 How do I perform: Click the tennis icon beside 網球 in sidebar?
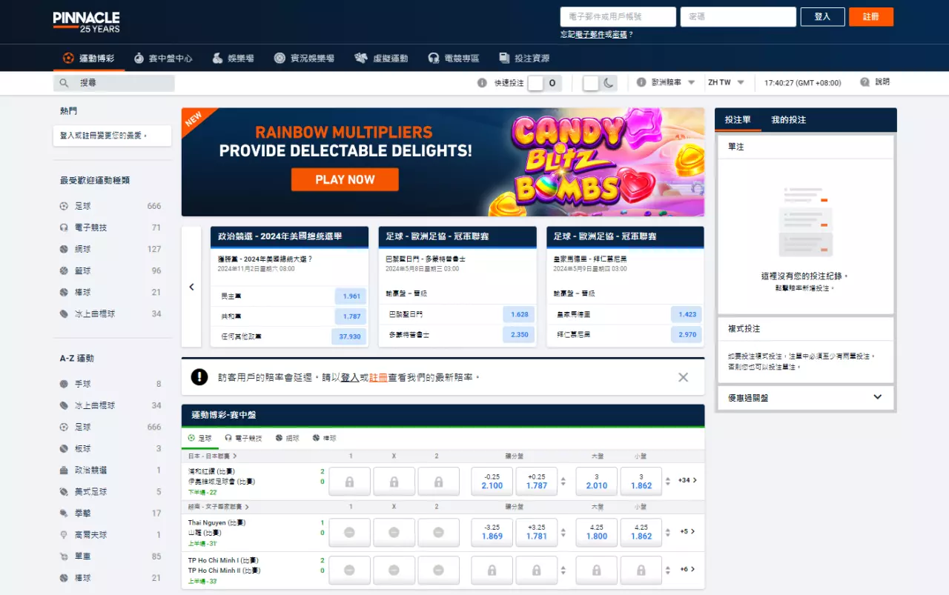65,249
